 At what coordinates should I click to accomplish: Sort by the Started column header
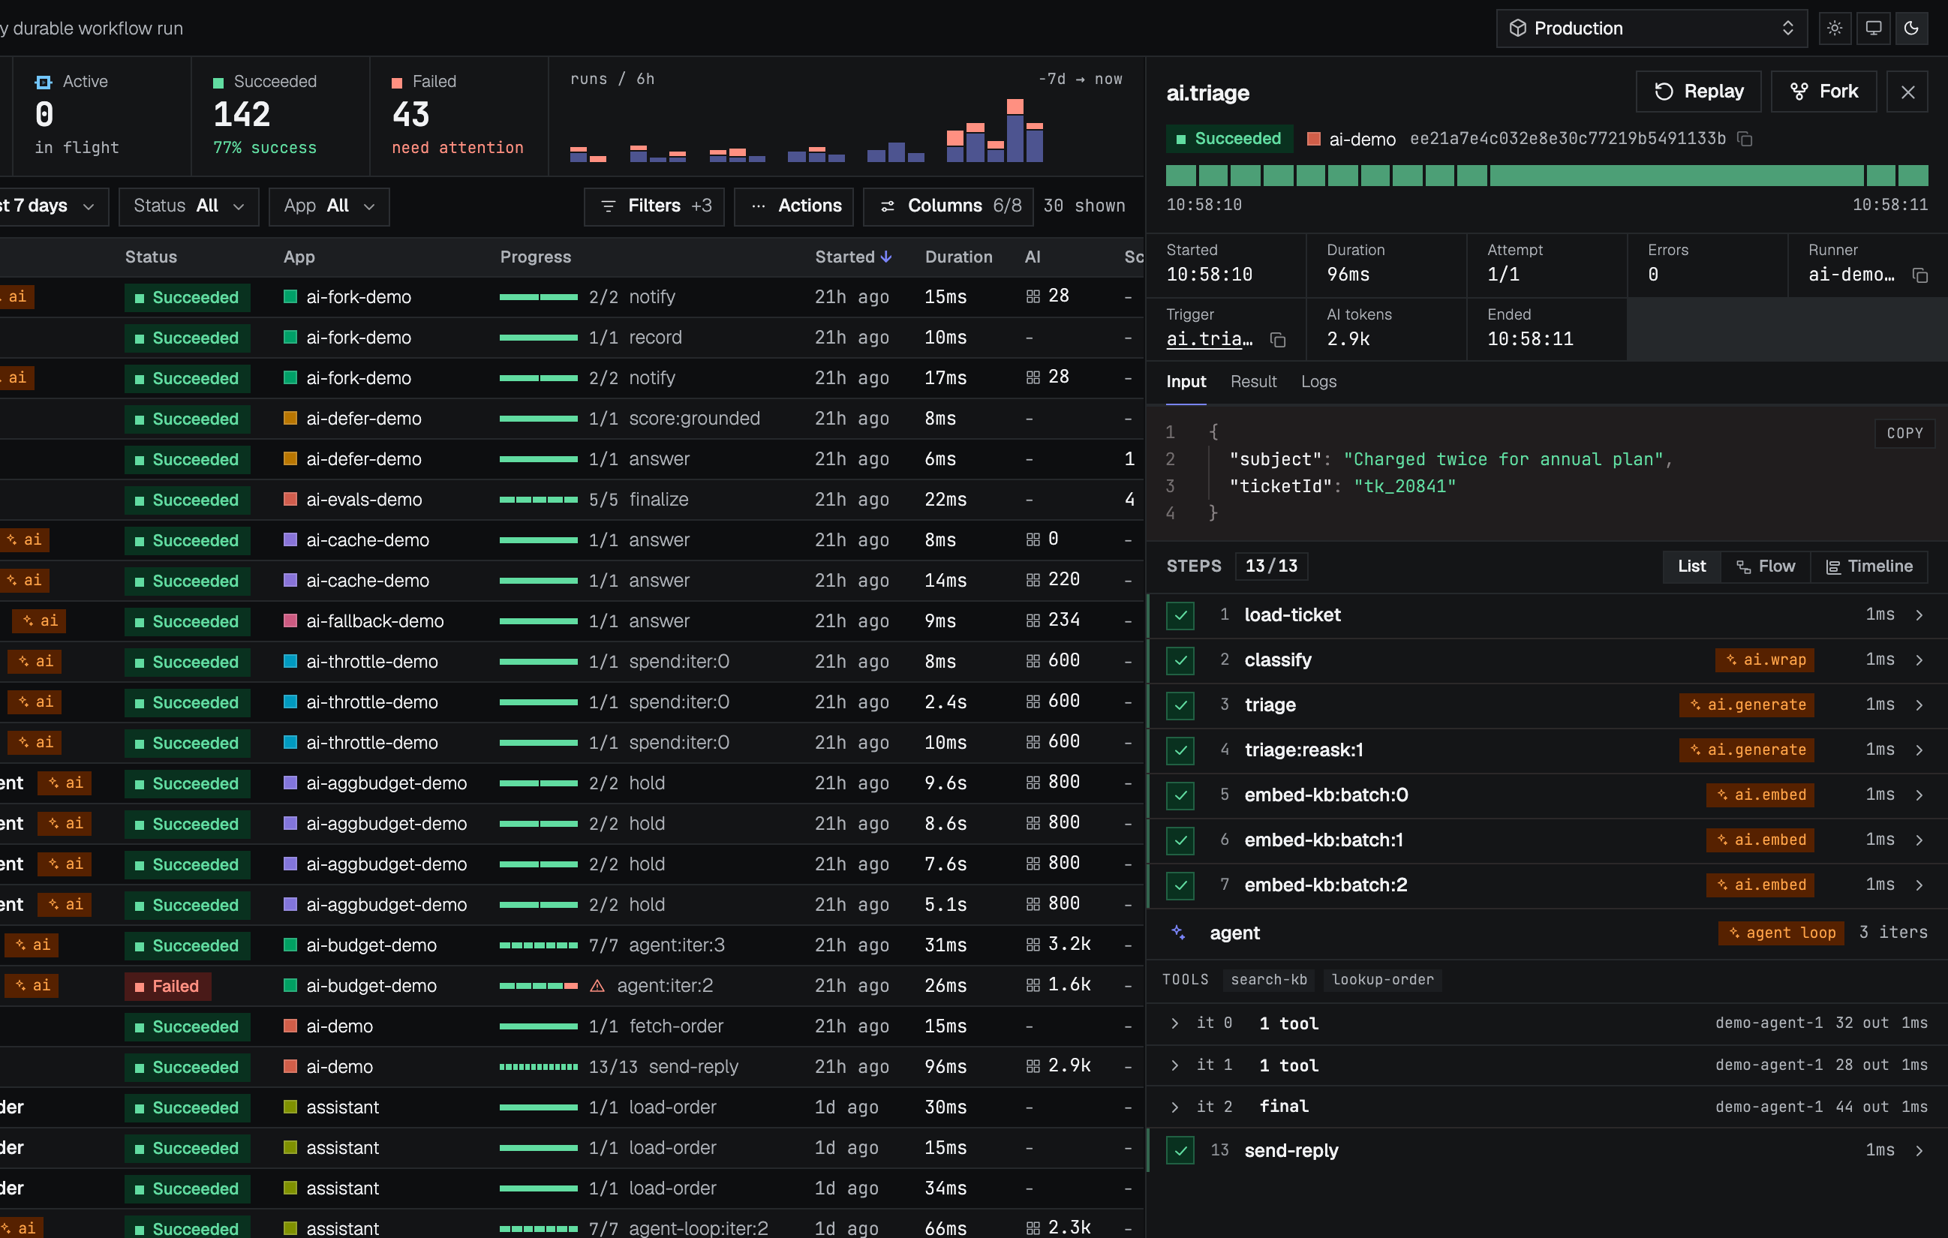(852, 257)
